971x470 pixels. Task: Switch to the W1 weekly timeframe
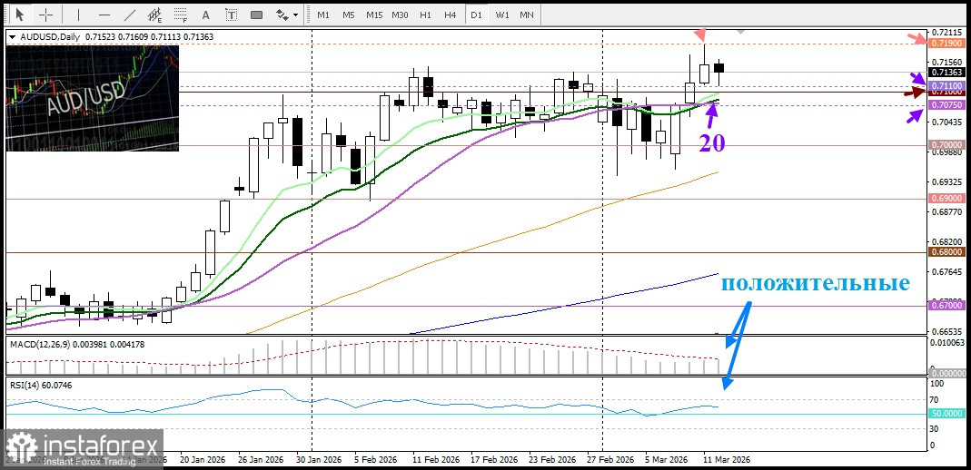[501, 15]
